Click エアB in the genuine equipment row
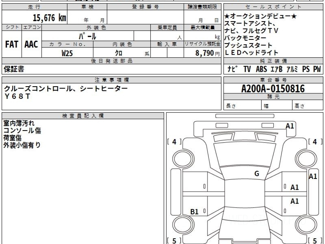The width and height of the screenshot is (325, 244). point(277,69)
